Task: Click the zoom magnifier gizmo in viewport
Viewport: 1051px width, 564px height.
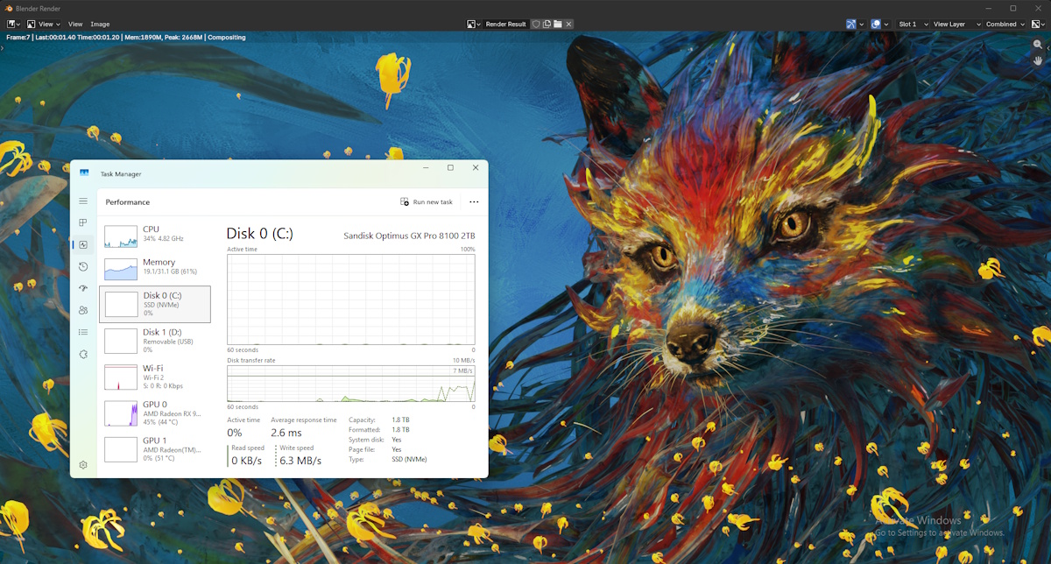Action: click(1039, 44)
